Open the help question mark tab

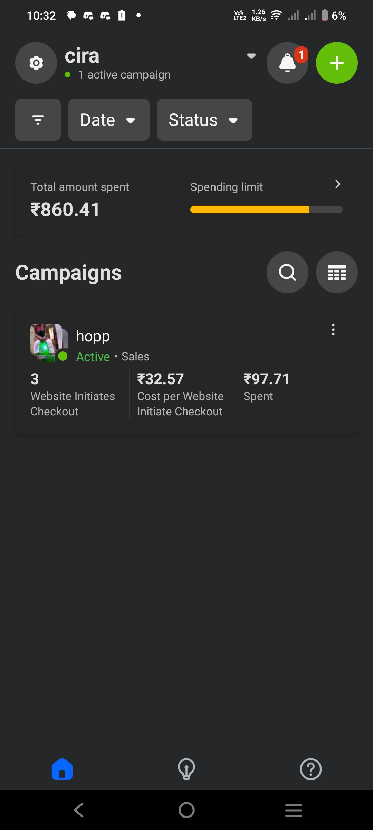point(310,769)
